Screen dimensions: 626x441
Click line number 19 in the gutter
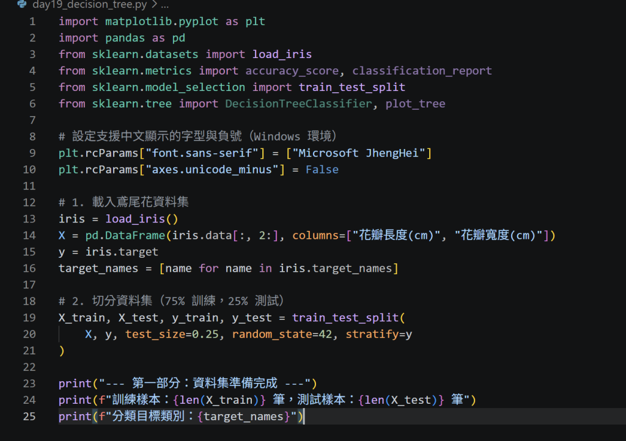tap(29, 318)
